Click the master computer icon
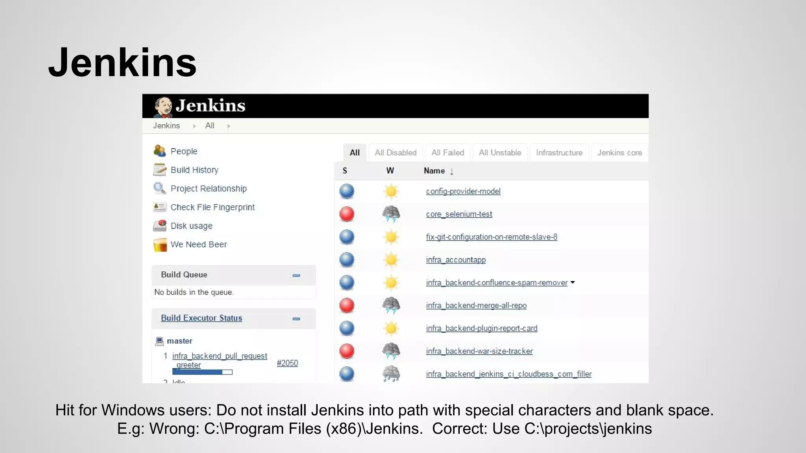 (x=159, y=341)
